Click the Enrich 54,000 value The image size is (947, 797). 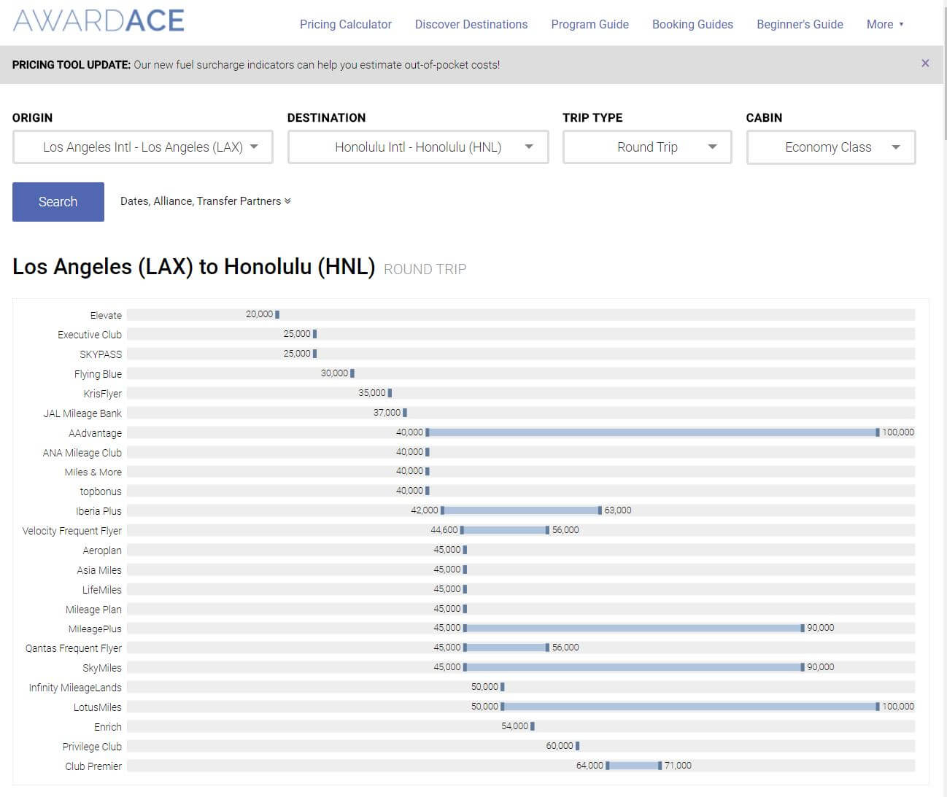click(515, 726)
